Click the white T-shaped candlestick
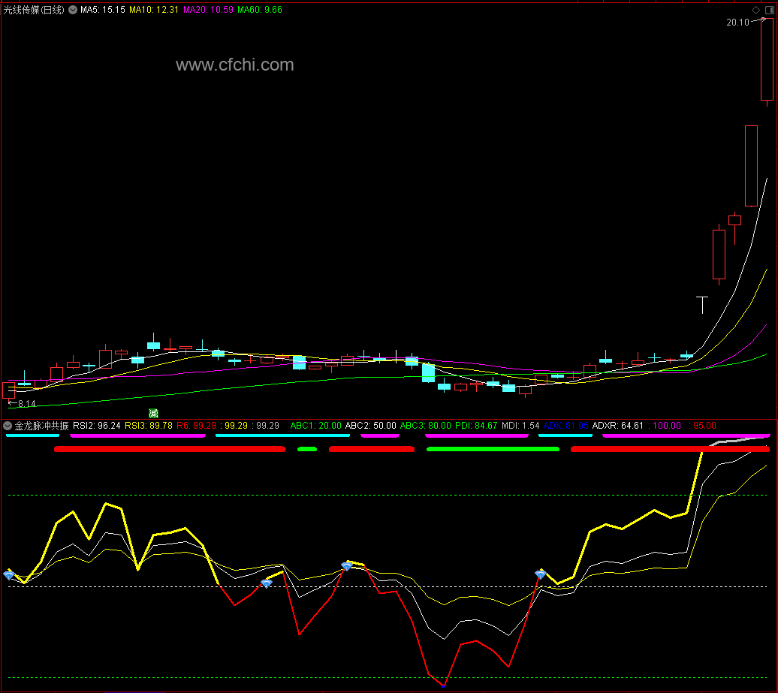Image resolution: width=778 pixels, height=693 pixels. [x=702, y=305]
